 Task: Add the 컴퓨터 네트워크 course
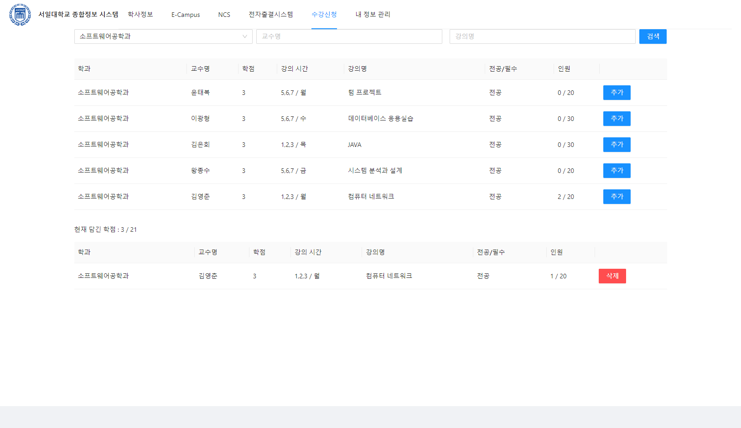617,196
